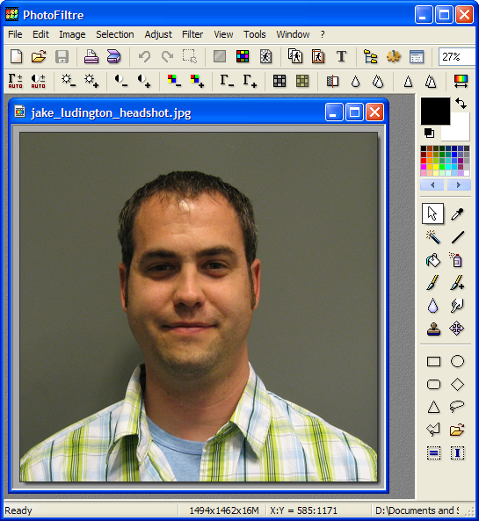Apply the Blur water drop filter
This screenshot has width=479, height=521.
[355, 81]
